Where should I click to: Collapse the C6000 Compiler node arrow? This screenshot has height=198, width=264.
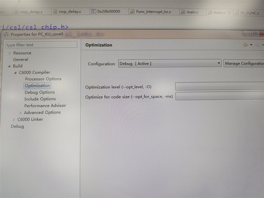pos(15,73)
